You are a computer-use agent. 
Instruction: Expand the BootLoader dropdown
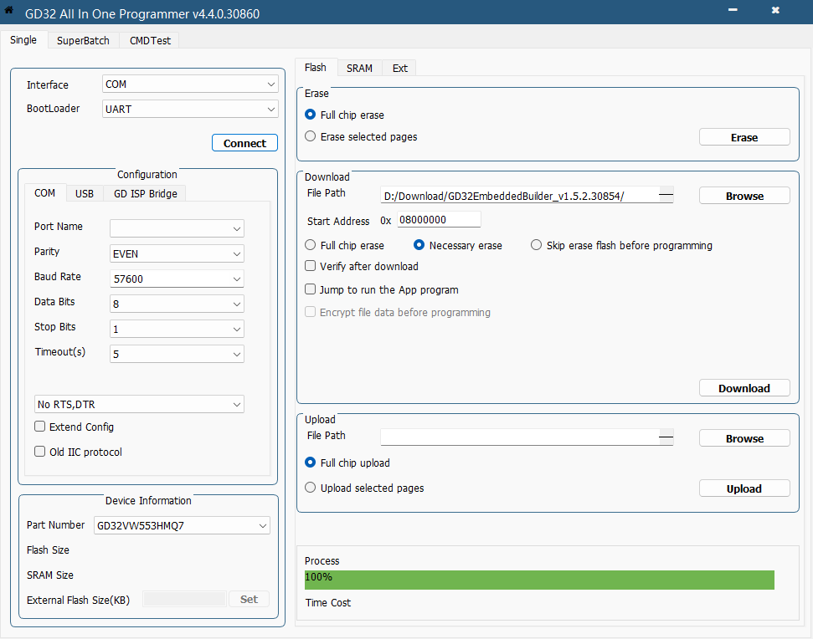click(190, 109)
